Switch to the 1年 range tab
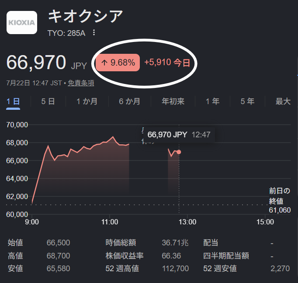Image resolution: width=298 pixels, height=283 pixels. (x=212, y=101)
